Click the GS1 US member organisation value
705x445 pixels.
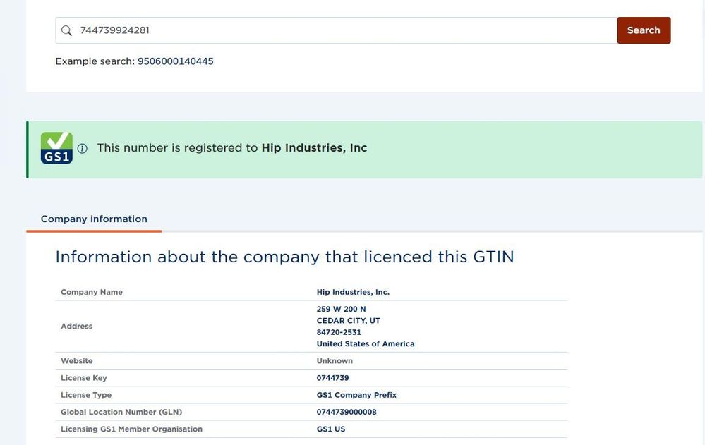(331, 429)
